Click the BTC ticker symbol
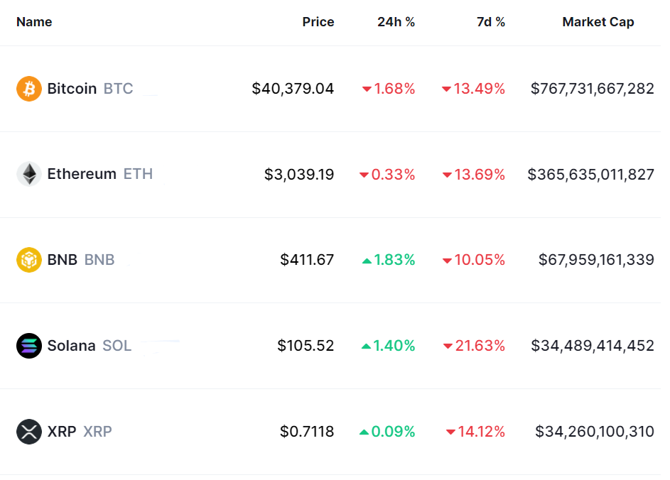 (x=118, y=89)
